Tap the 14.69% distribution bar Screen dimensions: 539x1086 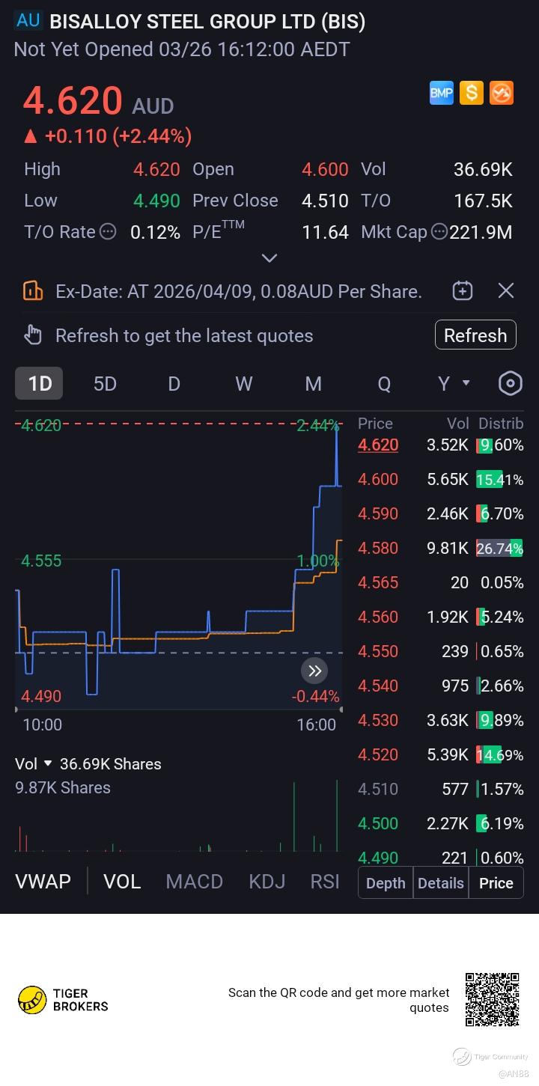(500, 755)
